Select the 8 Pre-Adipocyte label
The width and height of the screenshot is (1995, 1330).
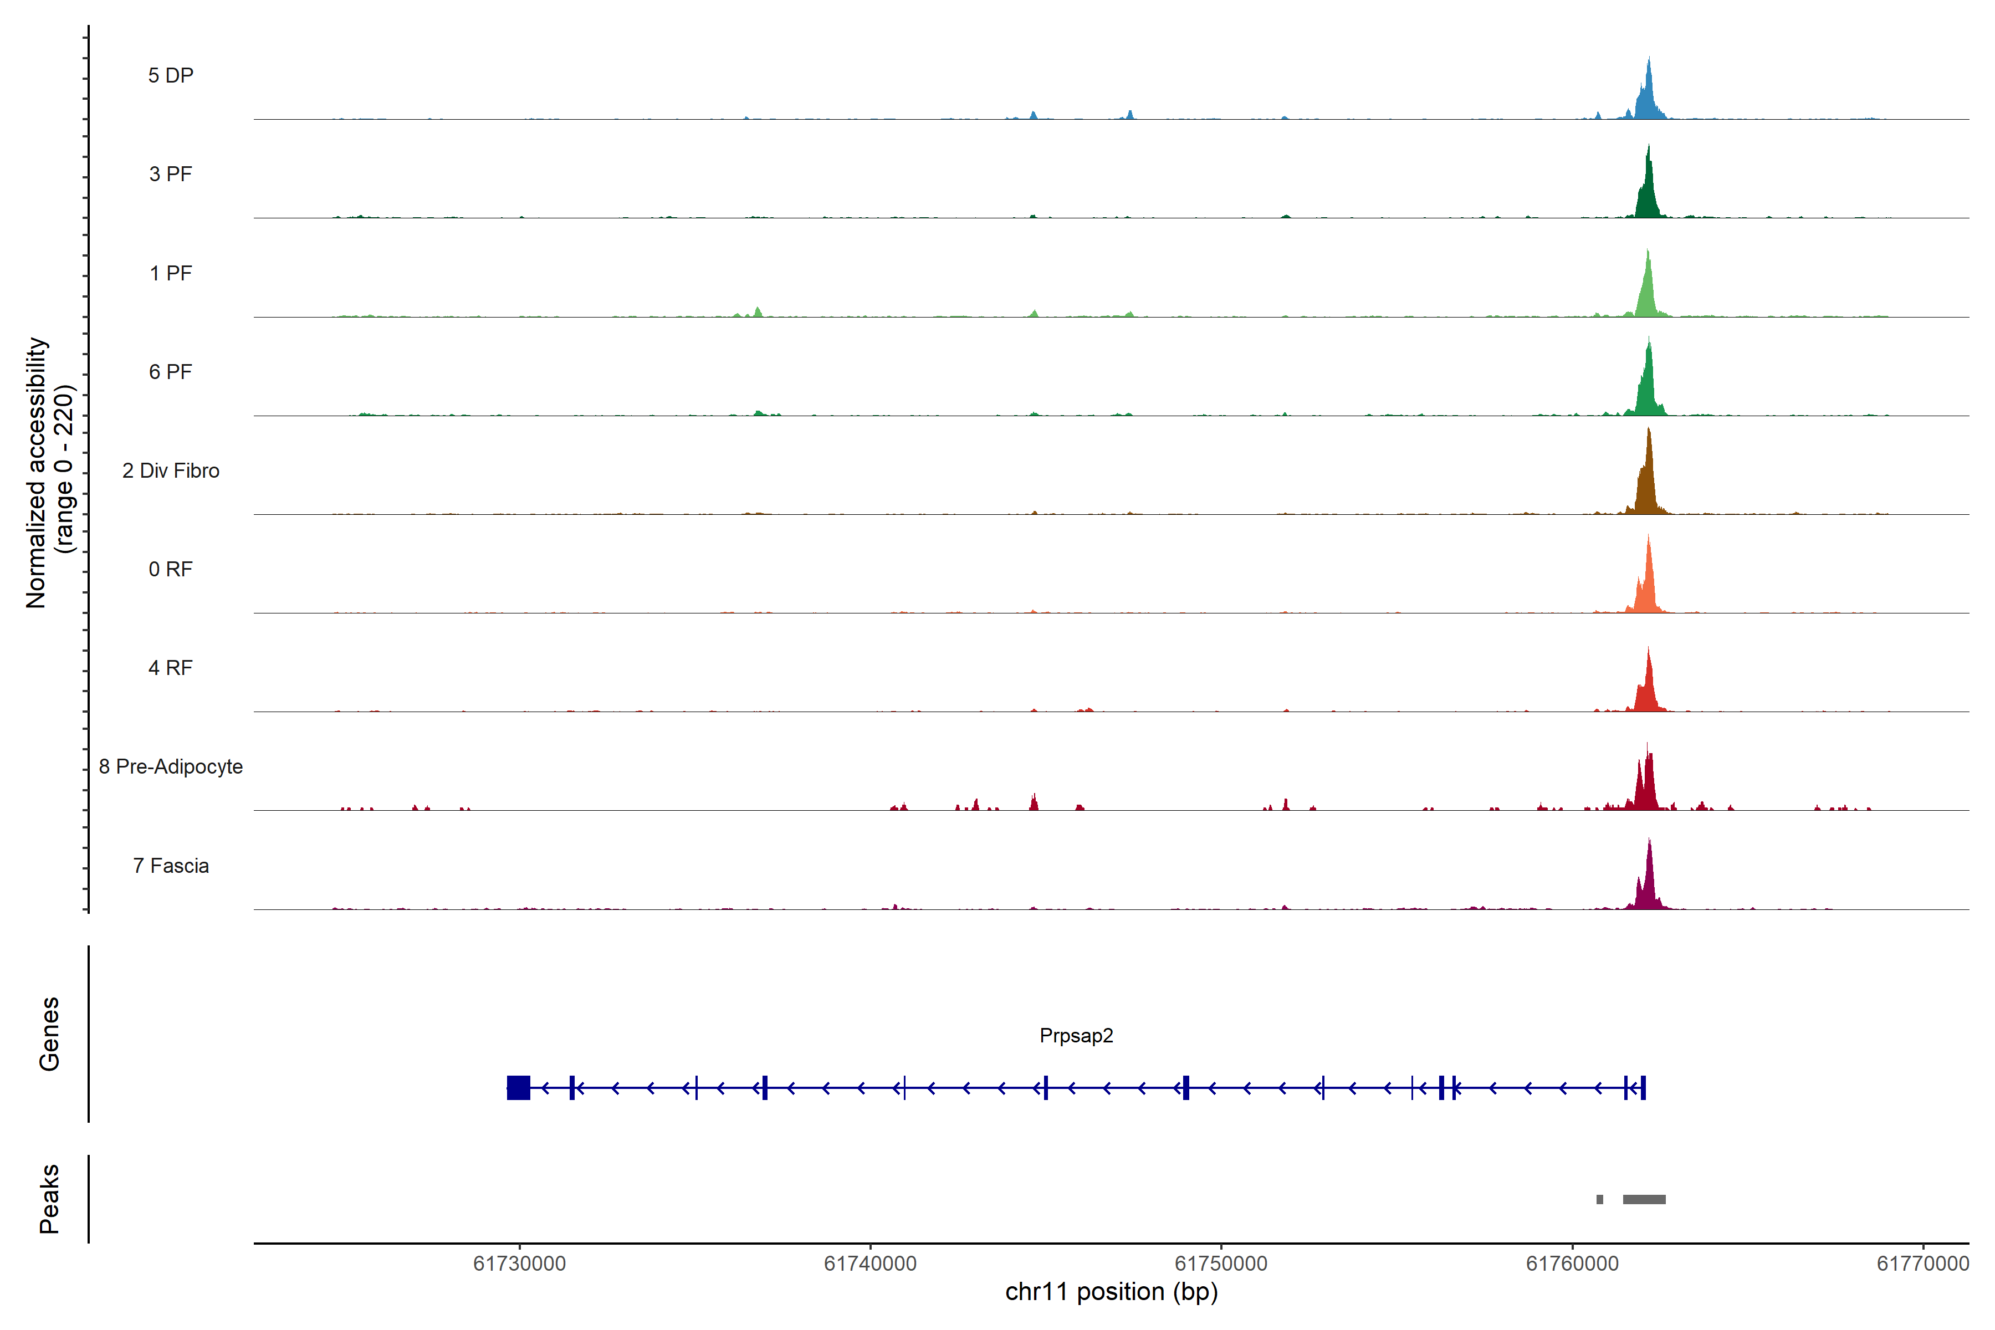171,767
